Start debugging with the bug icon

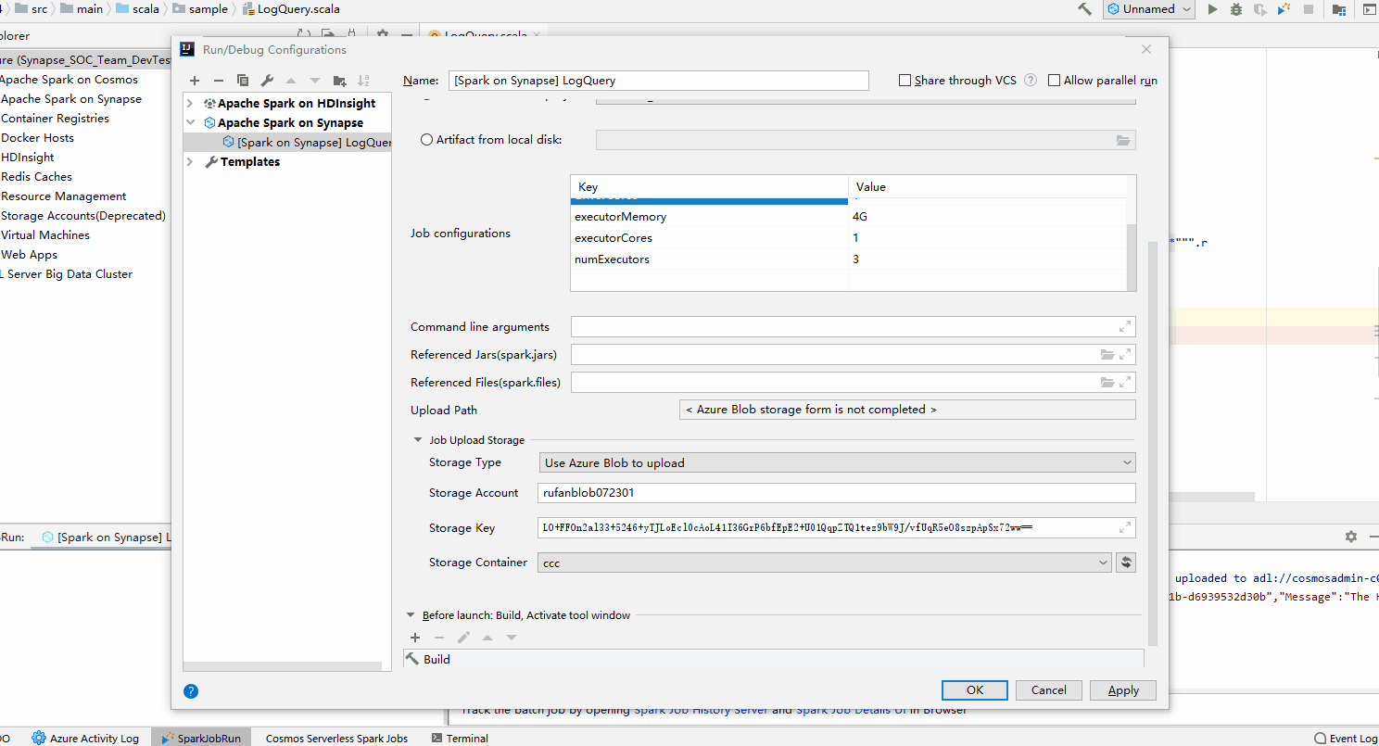(x=1238, y=8)
